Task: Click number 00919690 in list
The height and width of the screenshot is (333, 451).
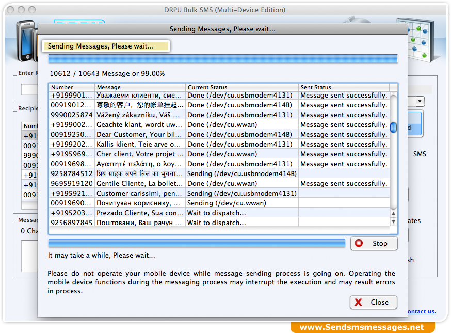Action: pos(72,203)
